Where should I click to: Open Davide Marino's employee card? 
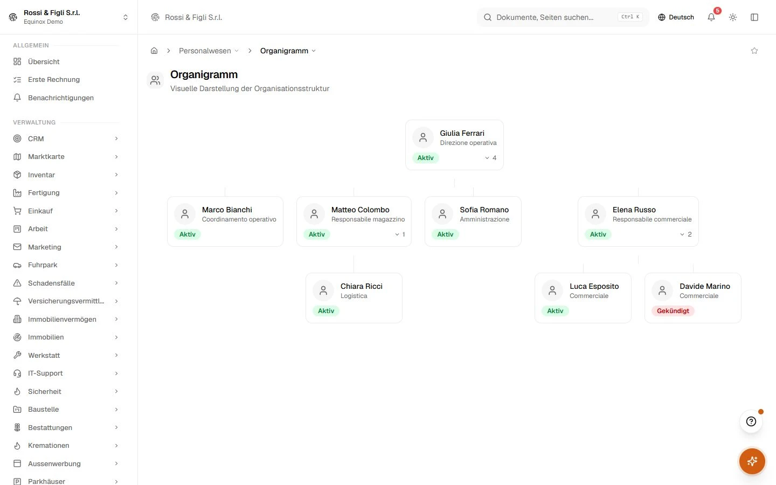pos(693,298)
